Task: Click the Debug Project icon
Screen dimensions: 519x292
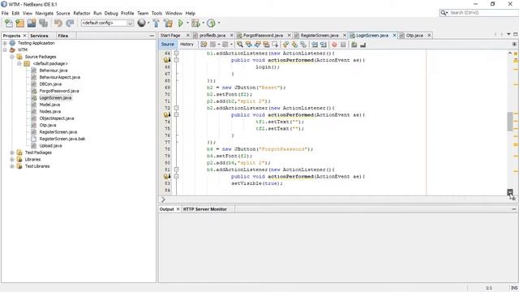Action: pyautogui.click(x=195, y=24)
